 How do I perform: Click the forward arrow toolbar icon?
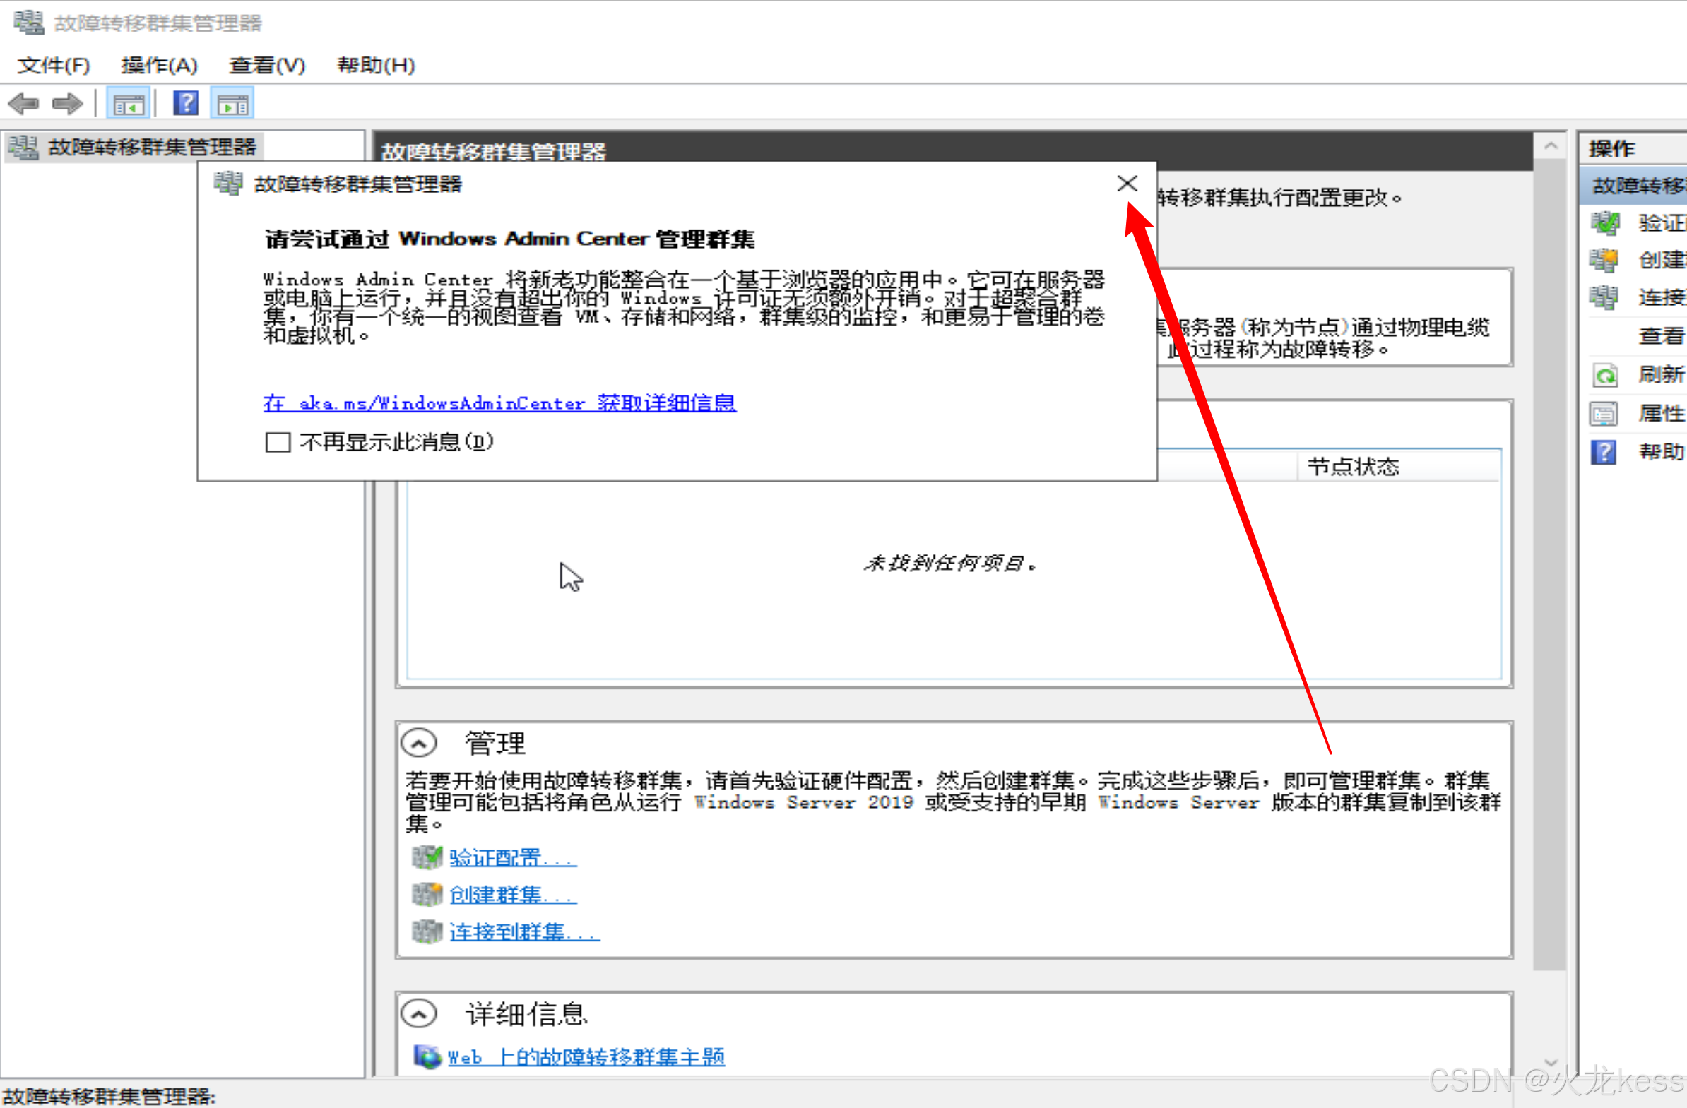[68, 104]
